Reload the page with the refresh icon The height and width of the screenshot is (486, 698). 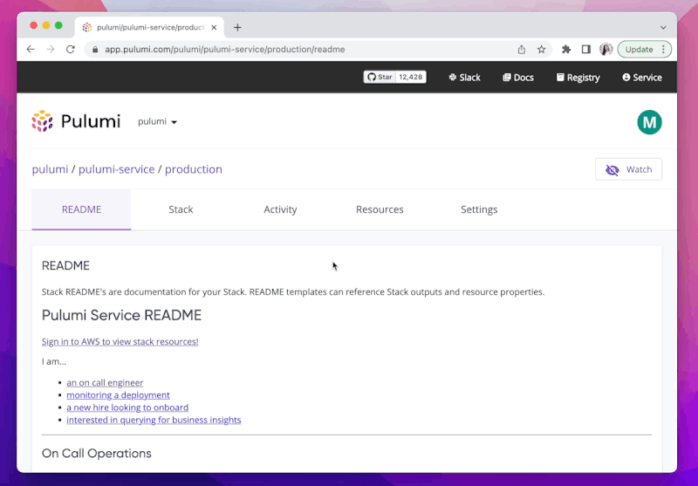71,50
